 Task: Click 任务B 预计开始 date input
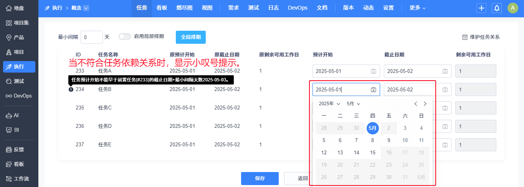[346, 89]
